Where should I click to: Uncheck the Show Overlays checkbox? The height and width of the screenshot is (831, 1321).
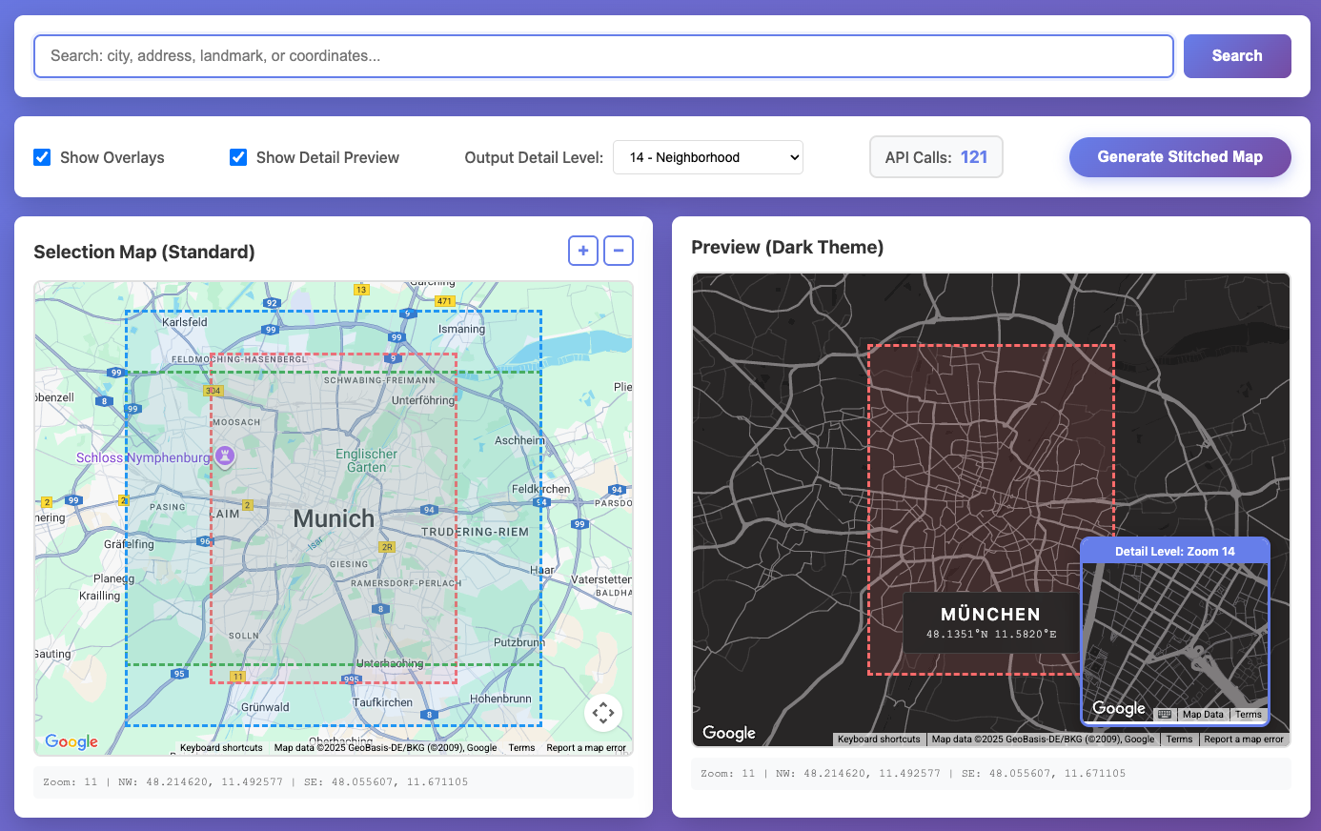tap(42, 157)
